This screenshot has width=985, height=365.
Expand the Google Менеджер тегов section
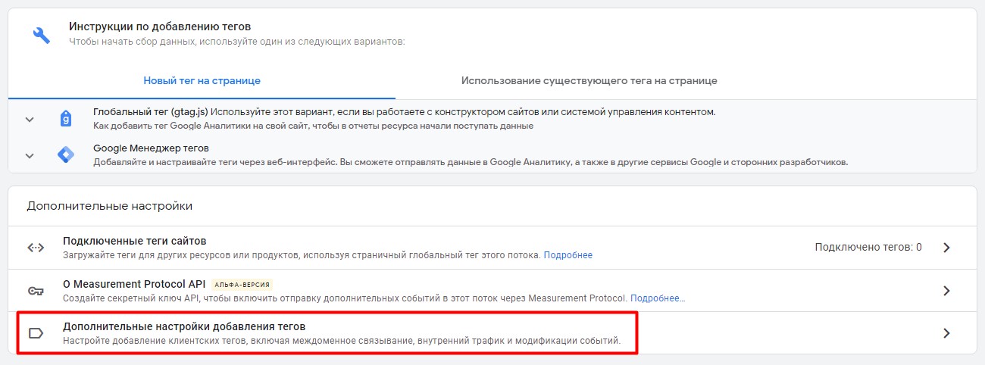[x=30, y=156]
